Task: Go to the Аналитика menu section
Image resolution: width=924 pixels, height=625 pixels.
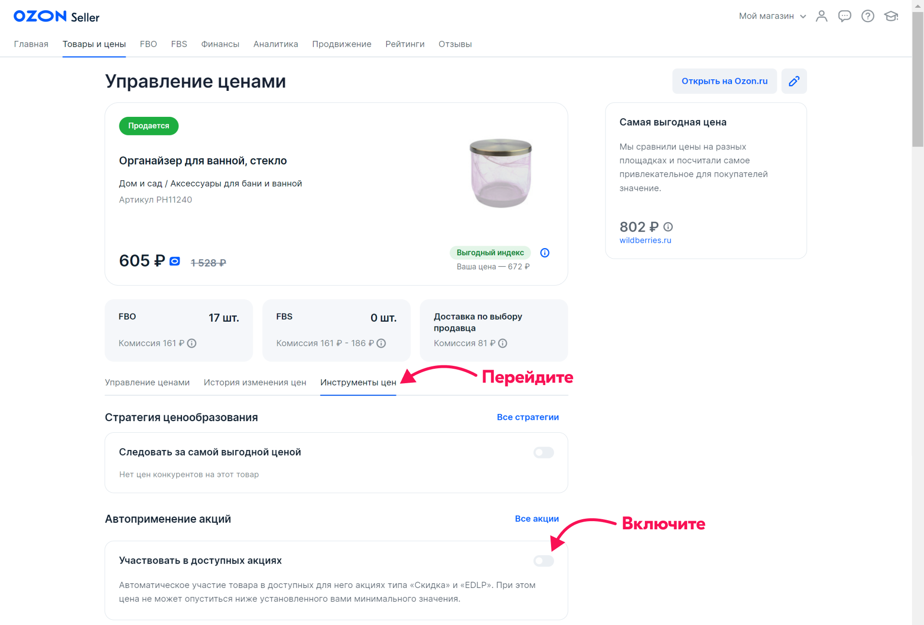Action: [275, 44]
